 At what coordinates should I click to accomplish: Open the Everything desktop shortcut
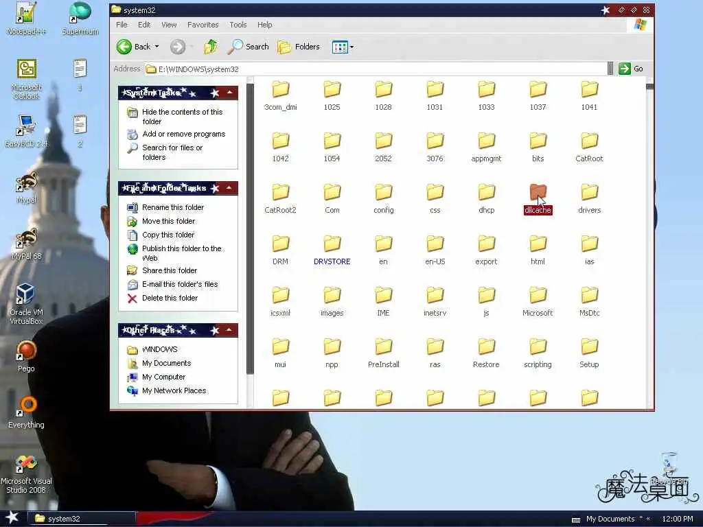pyautogui.click(x=26, y=412)
